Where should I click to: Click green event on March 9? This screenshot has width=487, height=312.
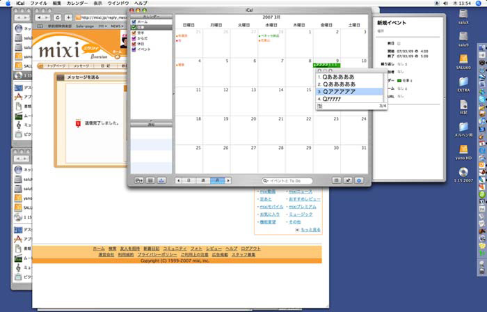[x=327, y=65]
